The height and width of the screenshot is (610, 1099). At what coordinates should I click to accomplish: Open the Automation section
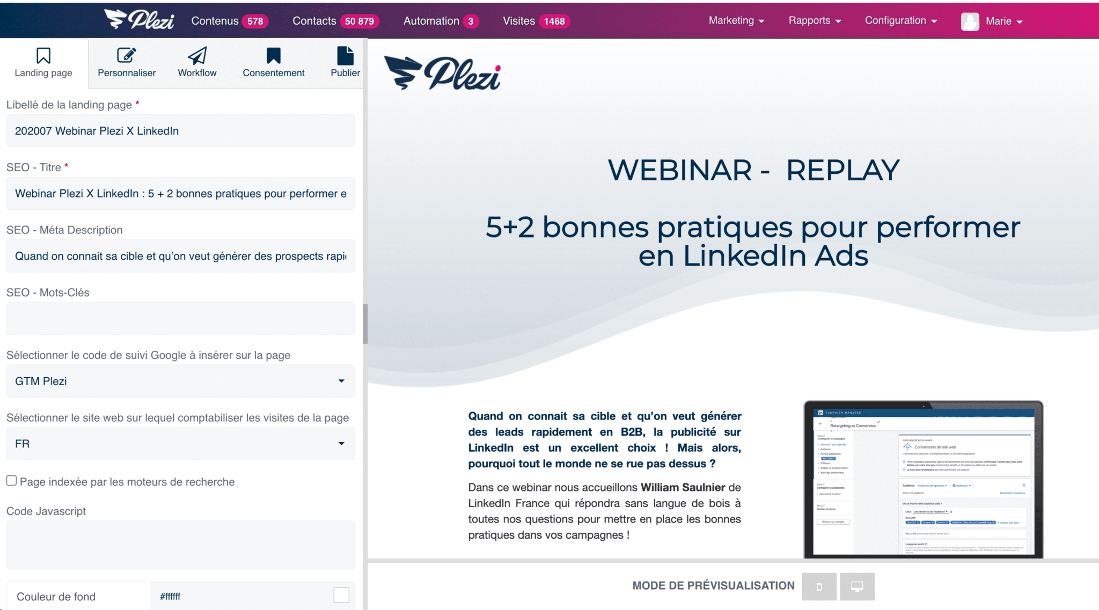[431, 21]
